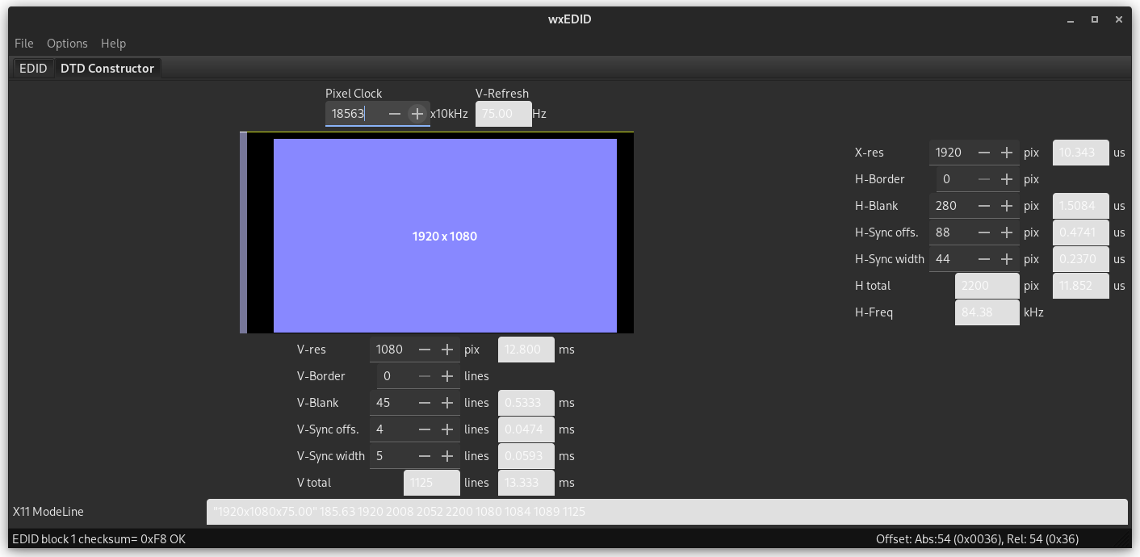Decrement H-Blank using the minus button

pos(983,206)
